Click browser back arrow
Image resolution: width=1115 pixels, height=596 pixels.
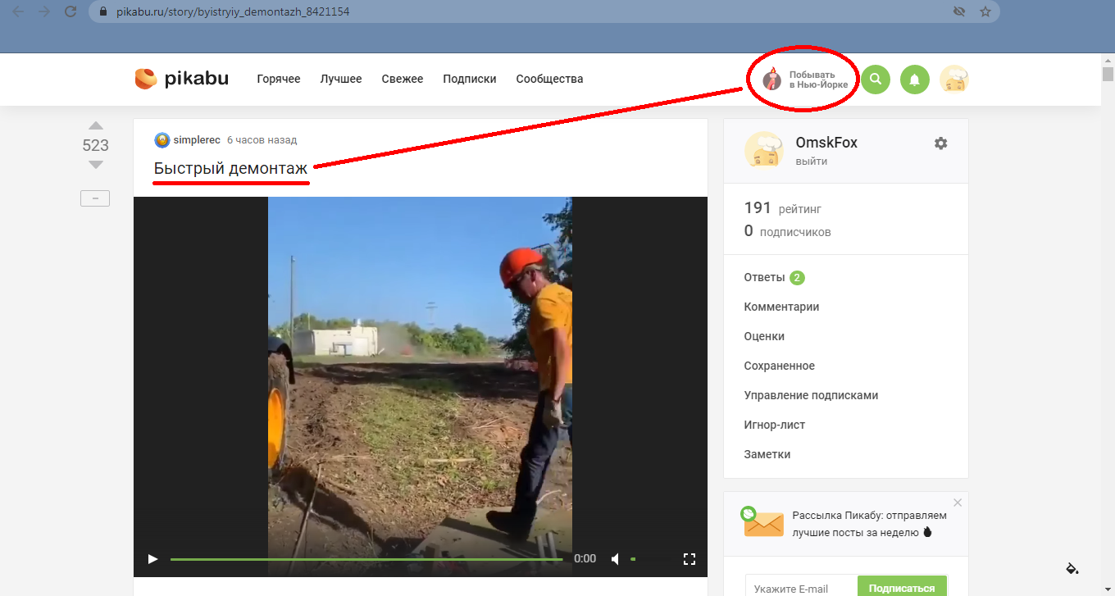click(x=19, y=12)
